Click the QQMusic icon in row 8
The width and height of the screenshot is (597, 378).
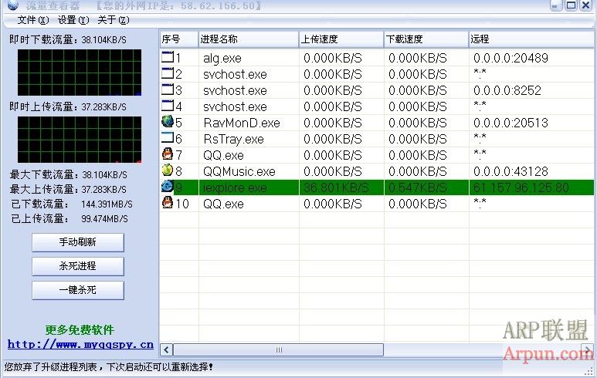point(167,170)
